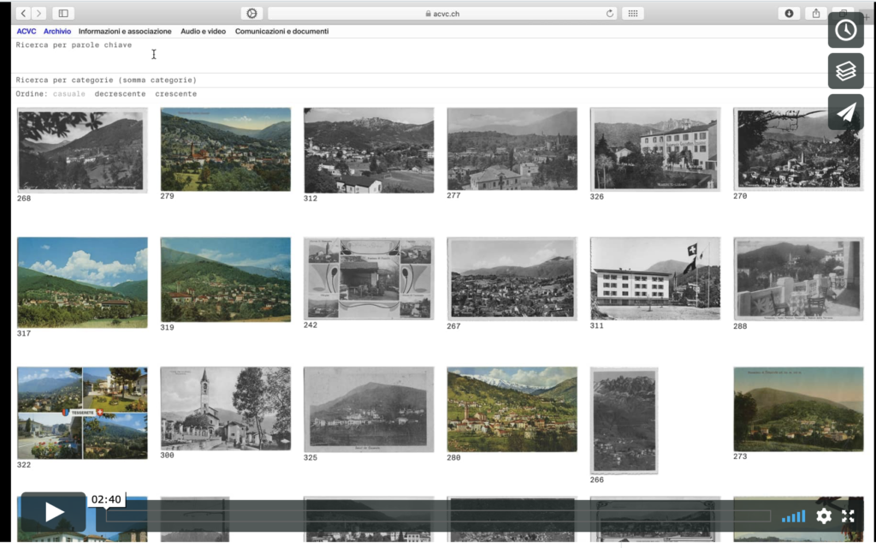Sort order by crescente

(x=175, y=94)
